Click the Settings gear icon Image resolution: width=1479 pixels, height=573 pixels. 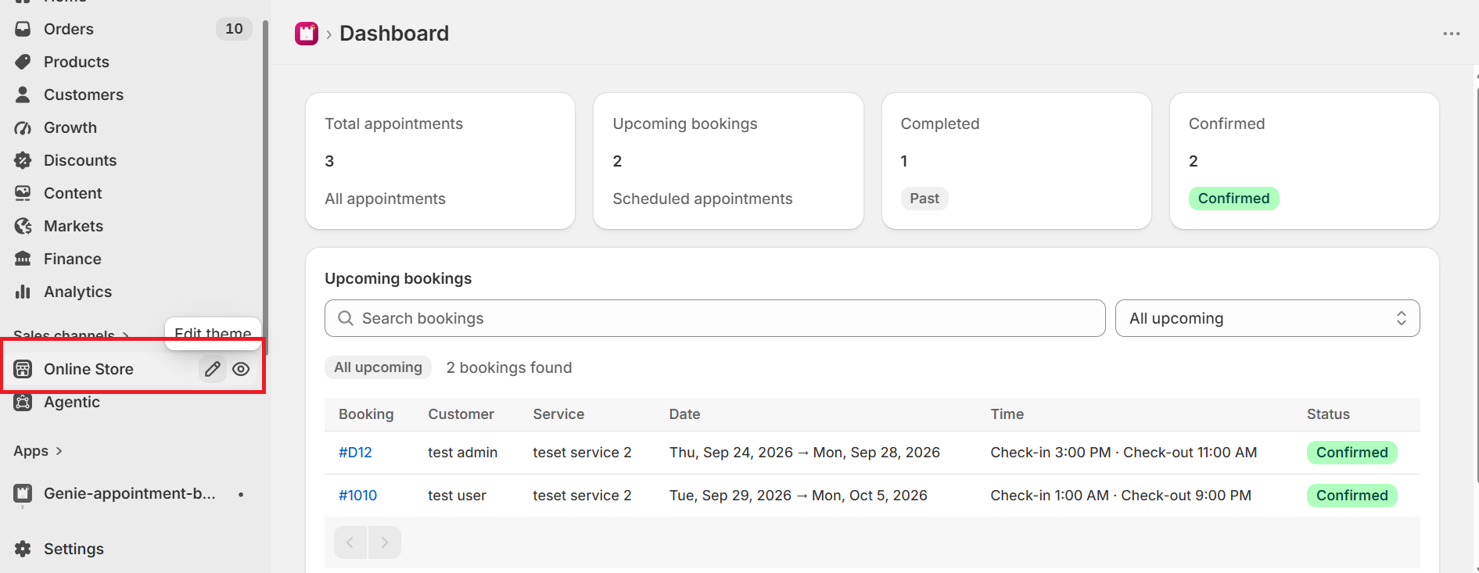[x=23, y=549]
